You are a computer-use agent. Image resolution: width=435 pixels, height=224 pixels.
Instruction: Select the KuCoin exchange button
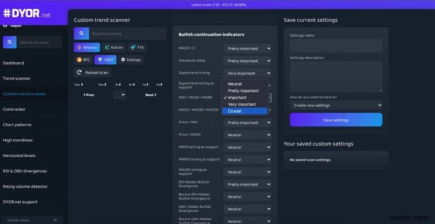click(x=114, y=47)
